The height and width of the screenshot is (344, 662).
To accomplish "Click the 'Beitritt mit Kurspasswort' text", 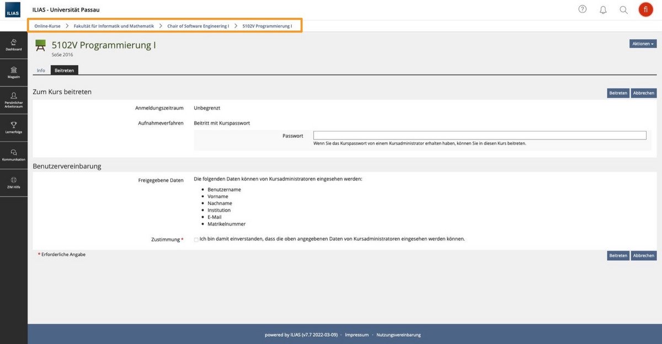I will coord(222,123).
